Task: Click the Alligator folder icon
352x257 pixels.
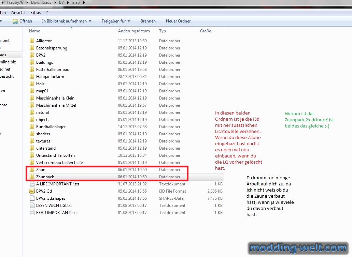Action: point(32,41)
